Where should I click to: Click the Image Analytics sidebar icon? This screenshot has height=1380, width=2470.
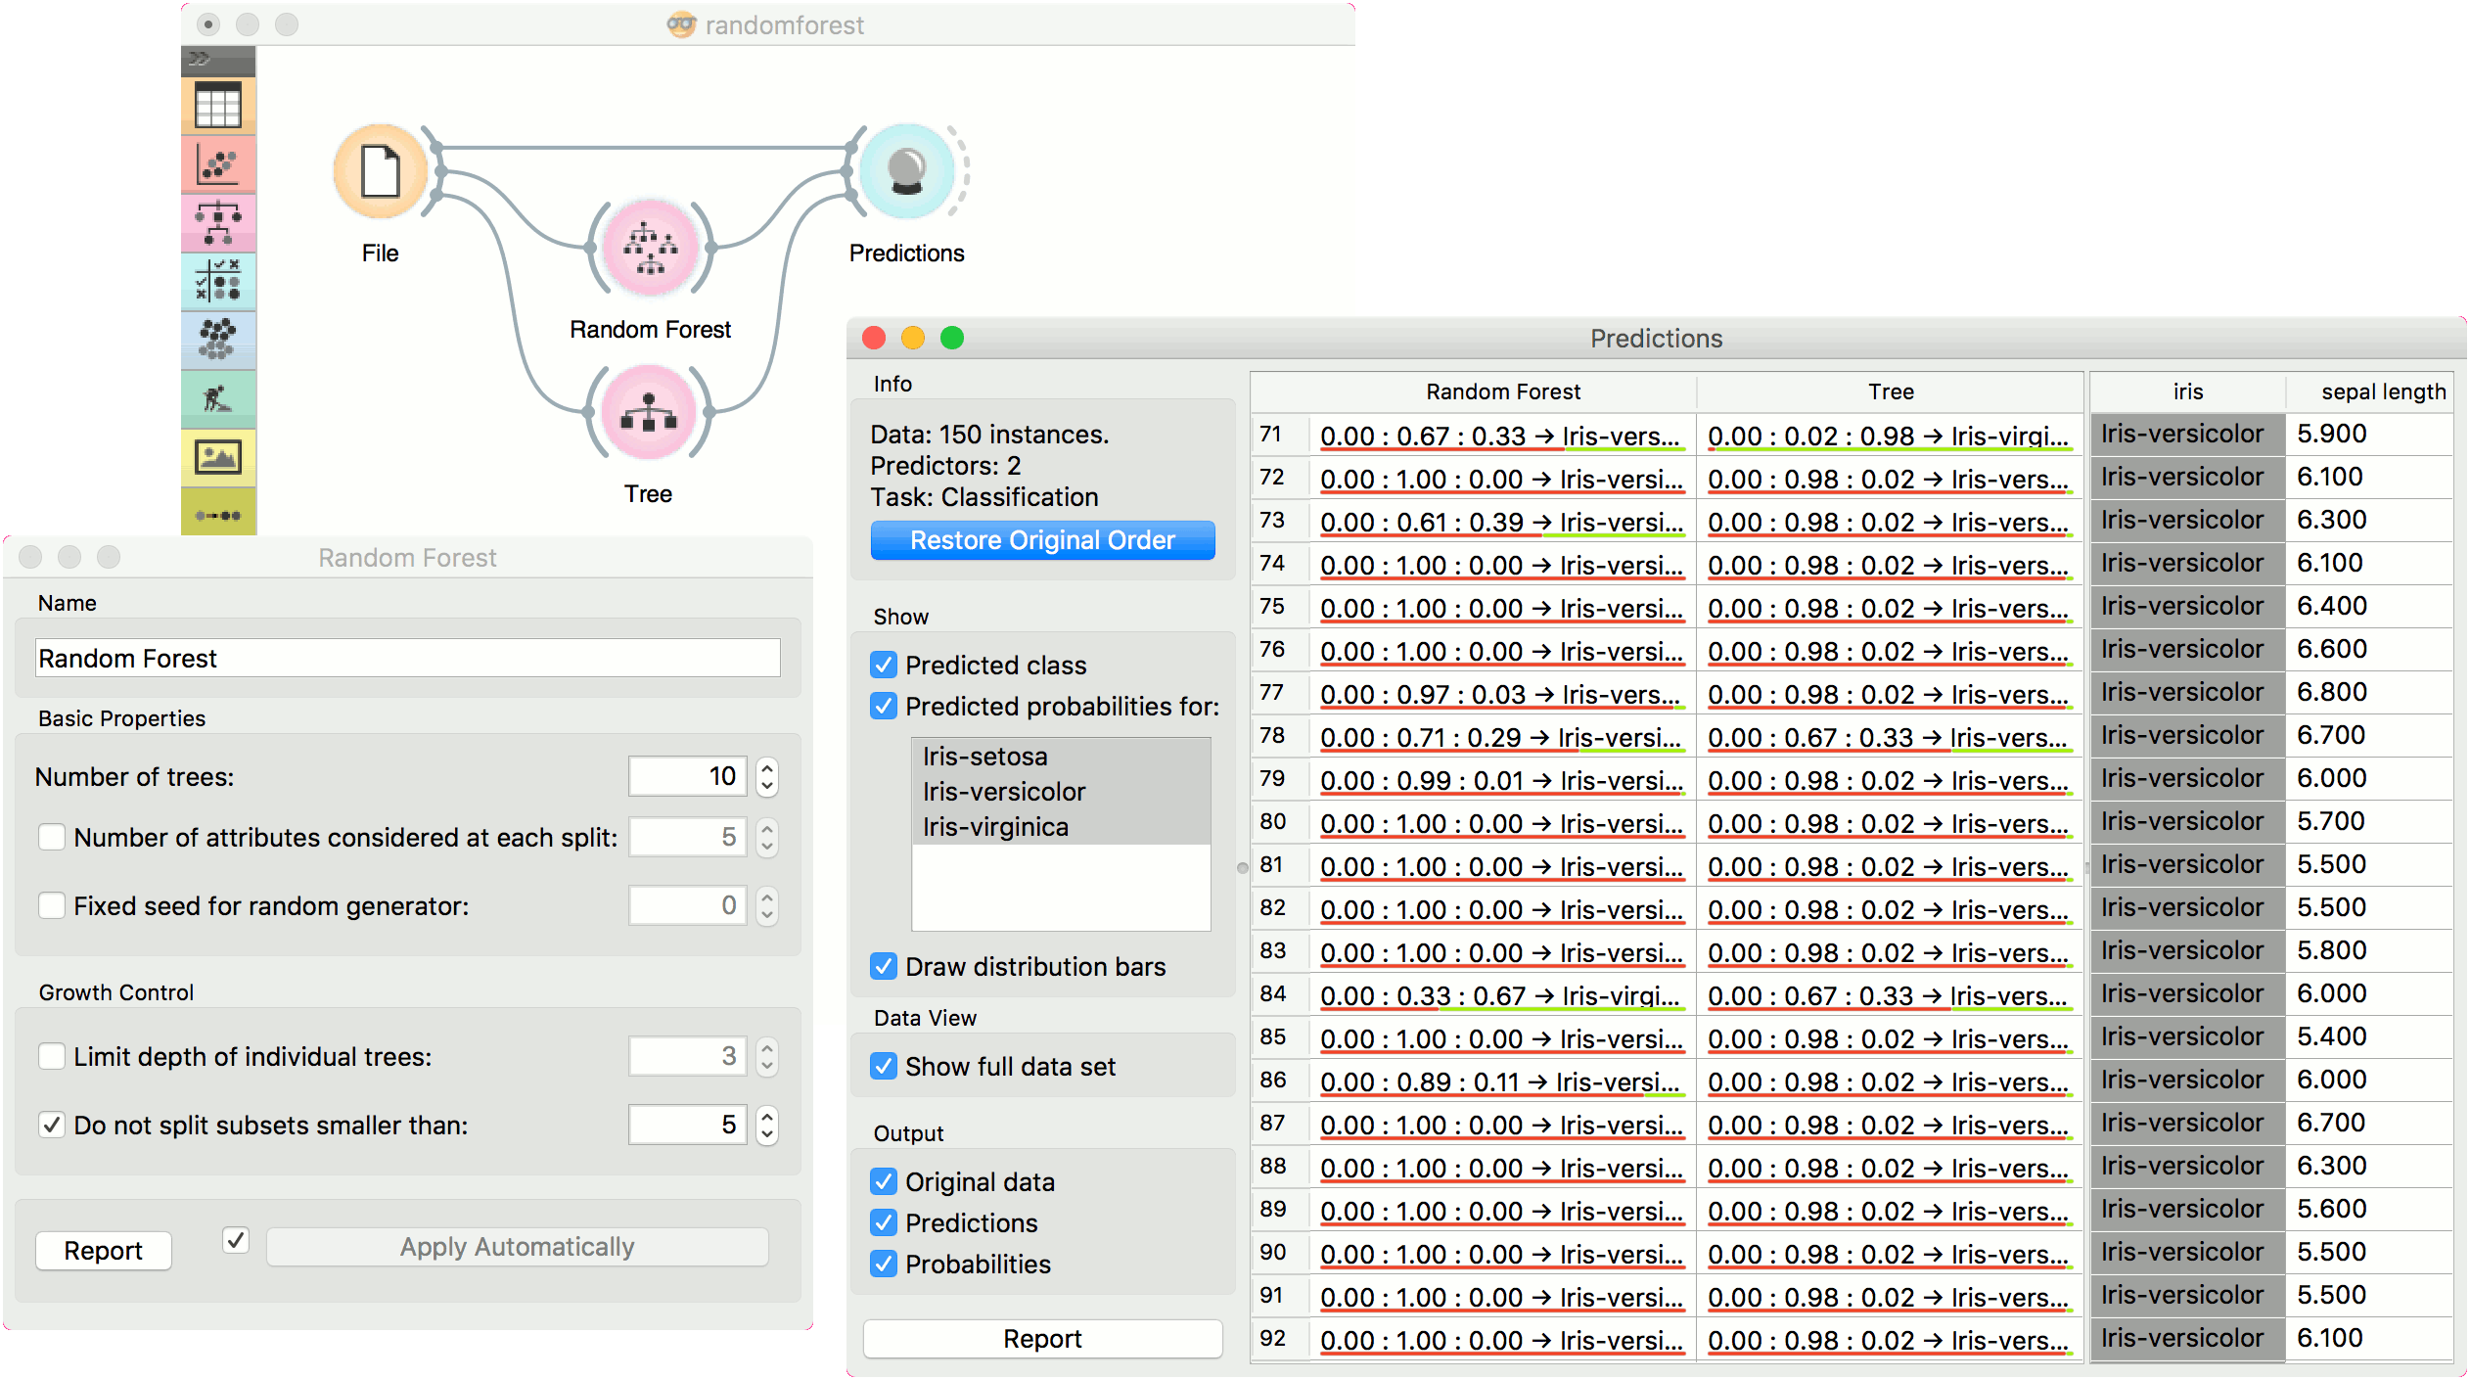[217, 456]
